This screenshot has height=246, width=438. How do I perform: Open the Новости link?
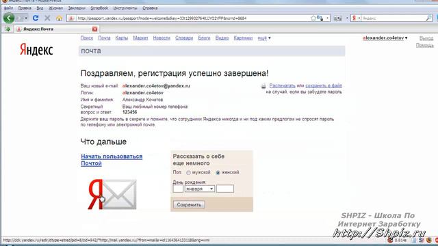point(162,38)
